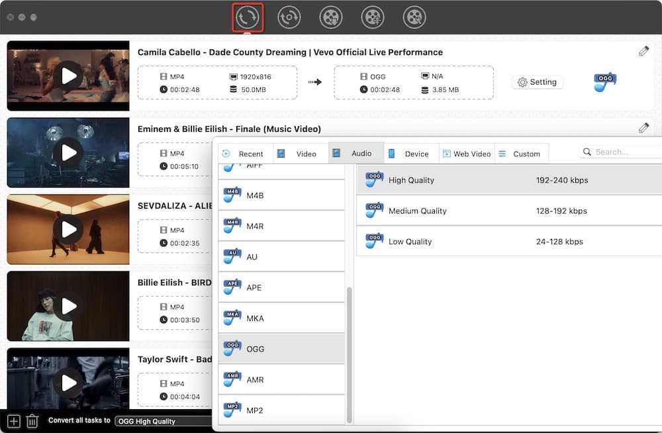The height and width of the screenshot is (433, 662).
Task: Play the Billie Eilish BIRD video thumbnail
Action: [68, 307]
